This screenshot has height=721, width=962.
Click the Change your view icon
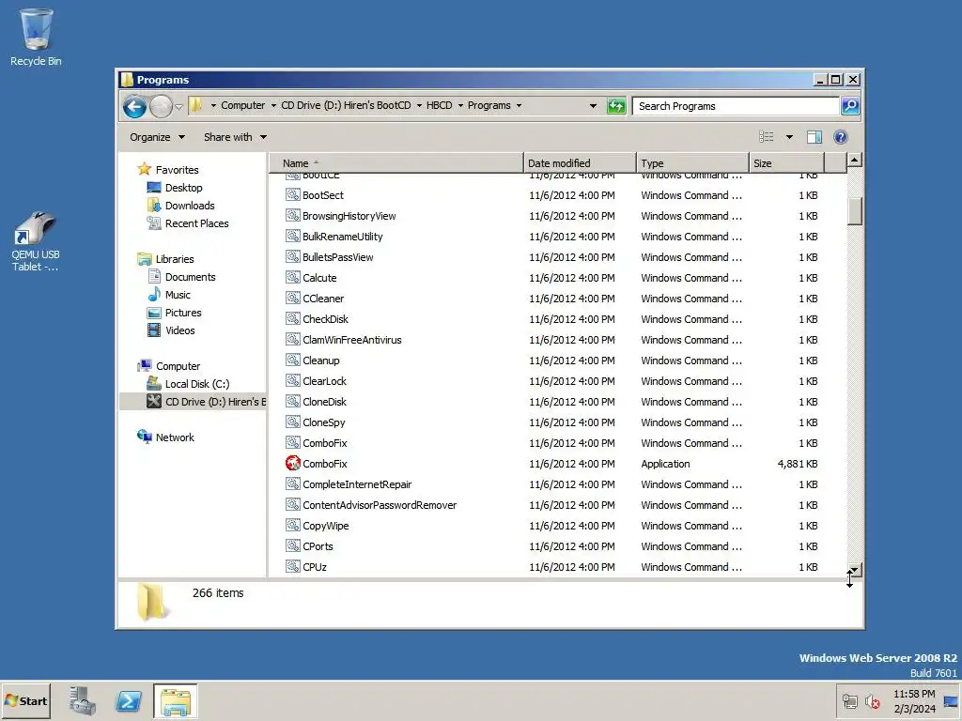pyautogui.click(x=767, y=137)
